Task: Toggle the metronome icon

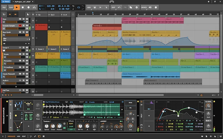Action: click(x=73, y=9)
